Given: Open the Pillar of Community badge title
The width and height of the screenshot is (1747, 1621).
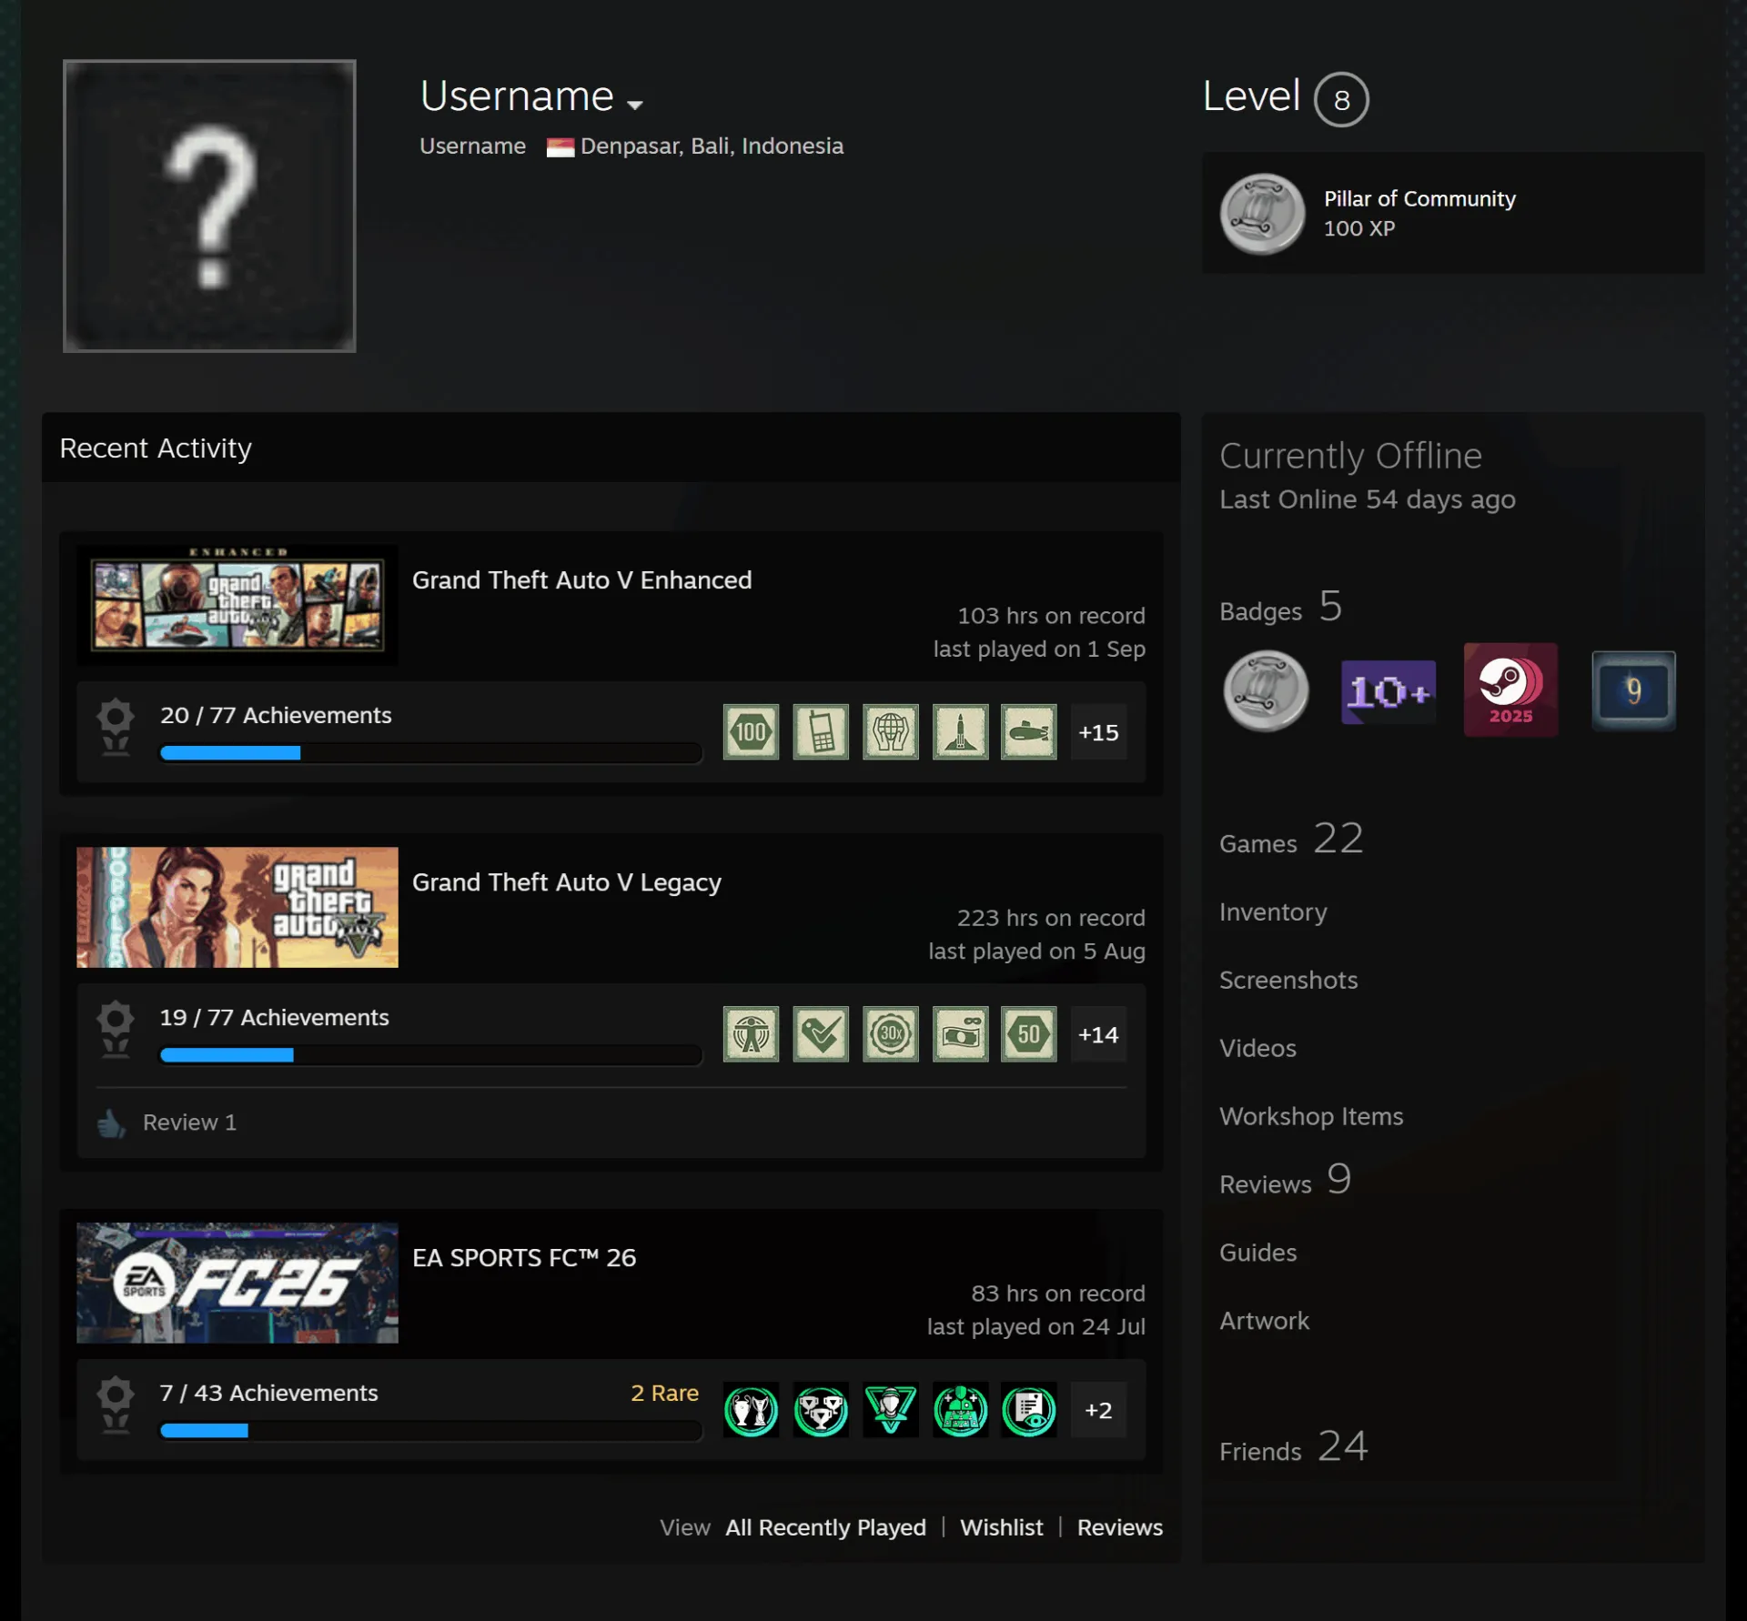Looking at the screenshot, I should tap(1419, 198).
